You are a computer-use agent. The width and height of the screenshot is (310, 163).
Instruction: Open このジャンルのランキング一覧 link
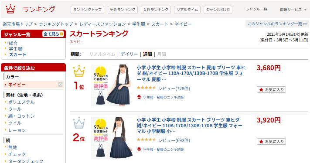click(x=277, y=24)
